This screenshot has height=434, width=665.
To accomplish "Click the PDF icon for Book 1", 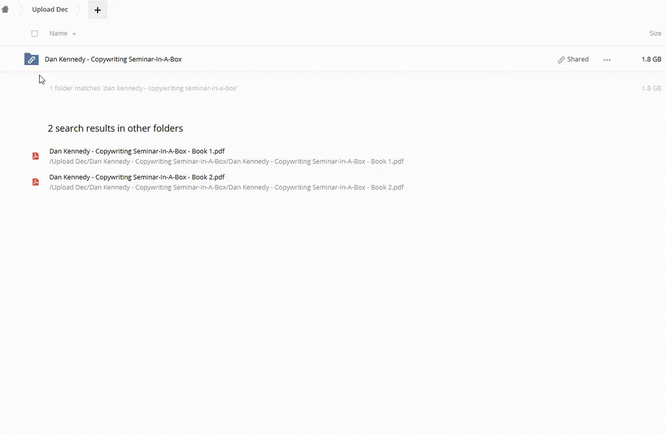I will 36,156.
